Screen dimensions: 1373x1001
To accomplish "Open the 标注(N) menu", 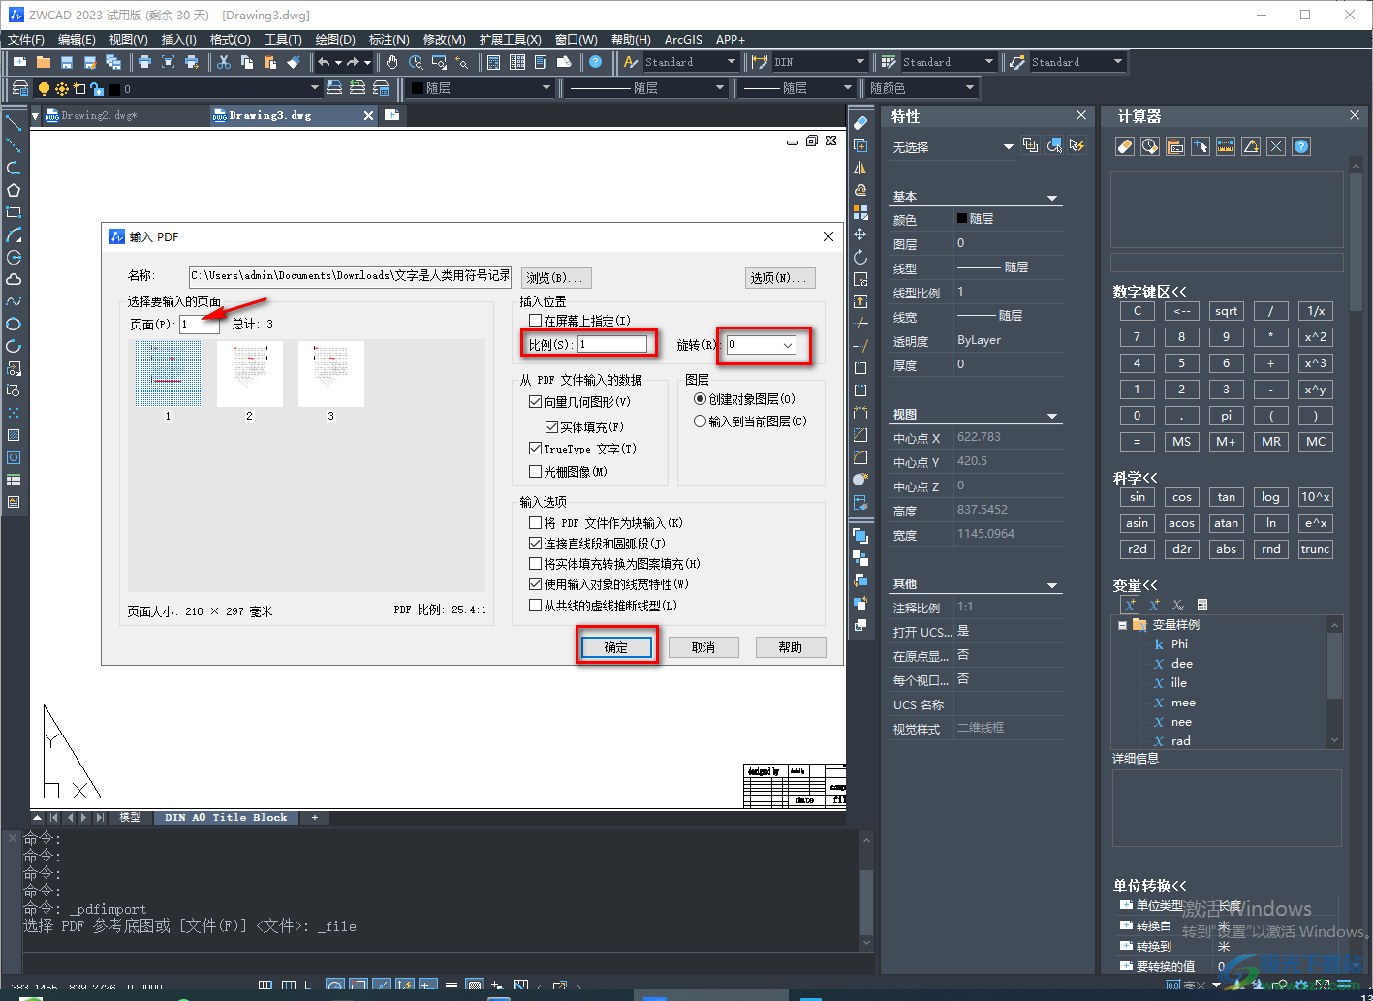I will 389,40.
